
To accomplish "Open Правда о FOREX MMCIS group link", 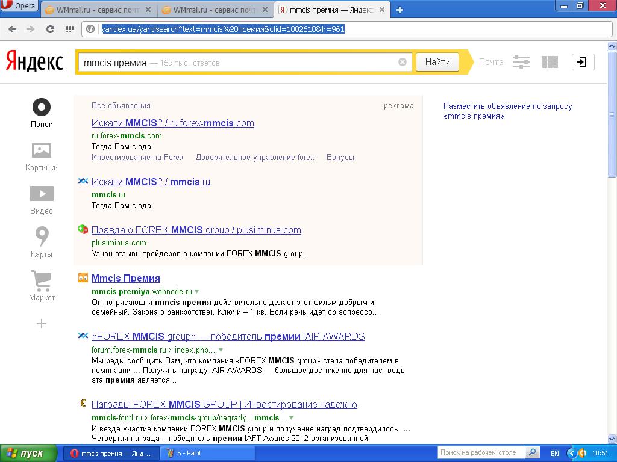I will click(196, 230).
